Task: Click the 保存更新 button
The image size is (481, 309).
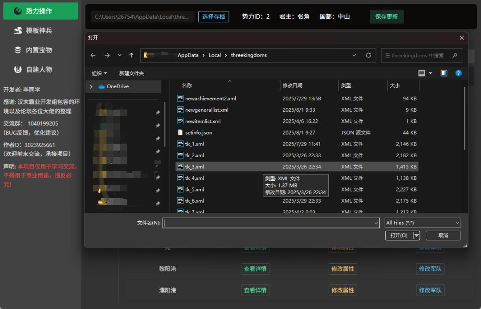Action: (386, 16)
